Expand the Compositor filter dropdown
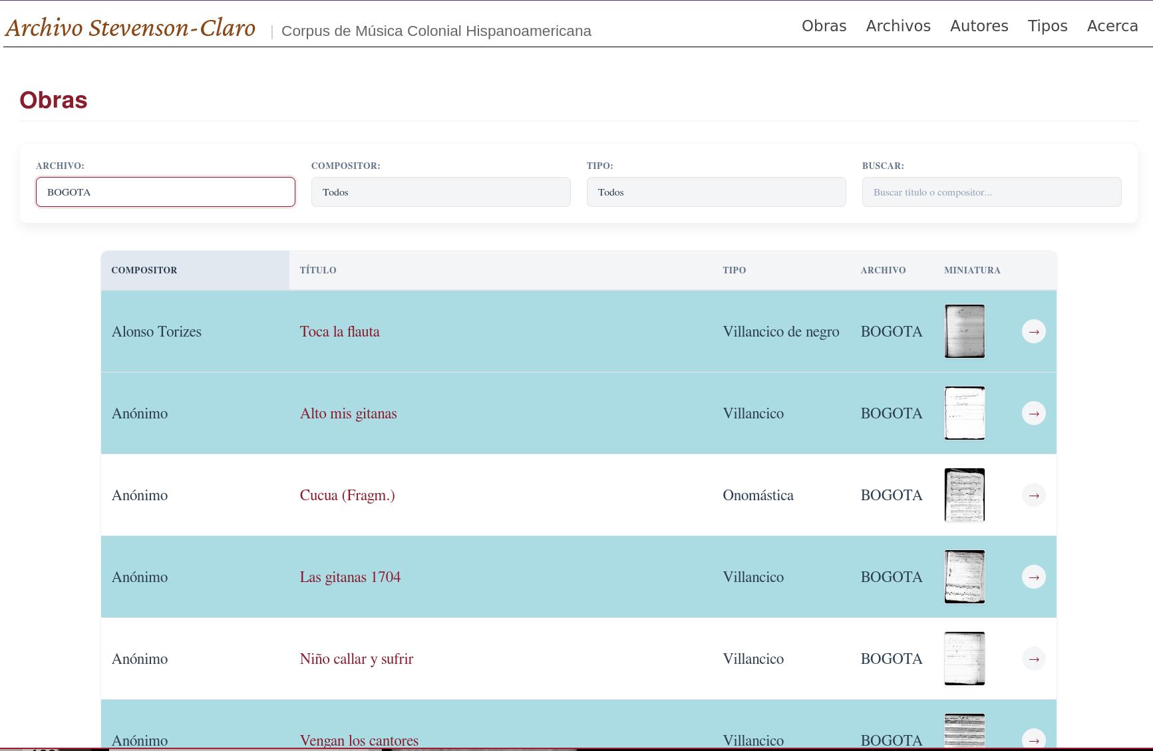 [440, 192]
